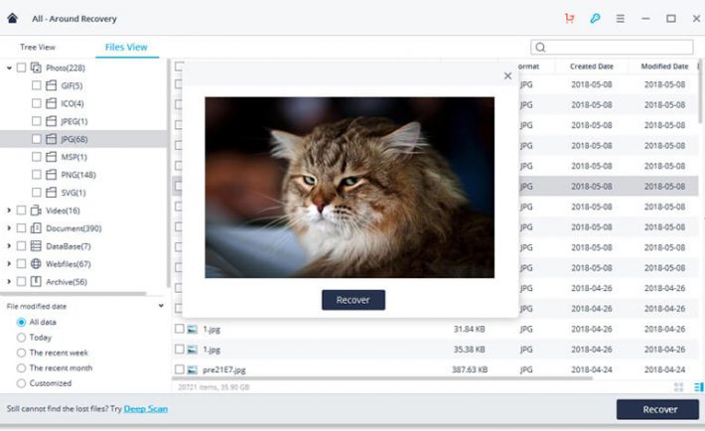Click image icon of pre21E7.jpg
Viewport: 705px width, 431px height.
pyautogui.click(x=192, y=369)
